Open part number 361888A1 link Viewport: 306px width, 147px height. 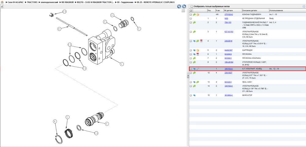(229, 95)
